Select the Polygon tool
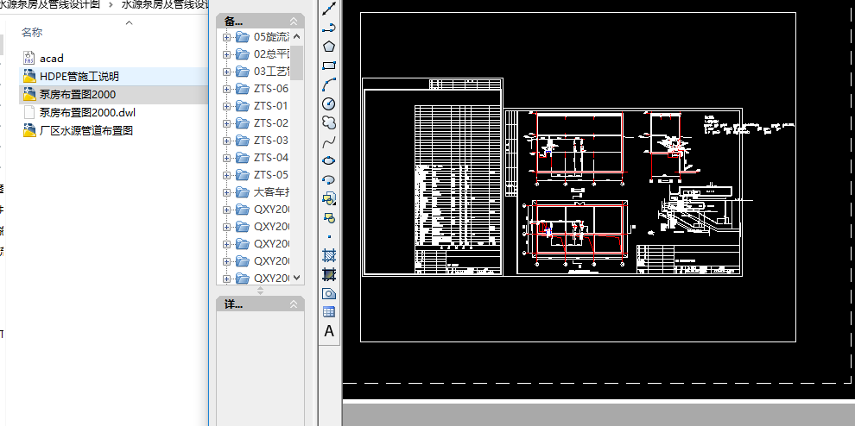The height and width of the screenshot is (426, 855). pyautogui.click(x=329, y=47)
